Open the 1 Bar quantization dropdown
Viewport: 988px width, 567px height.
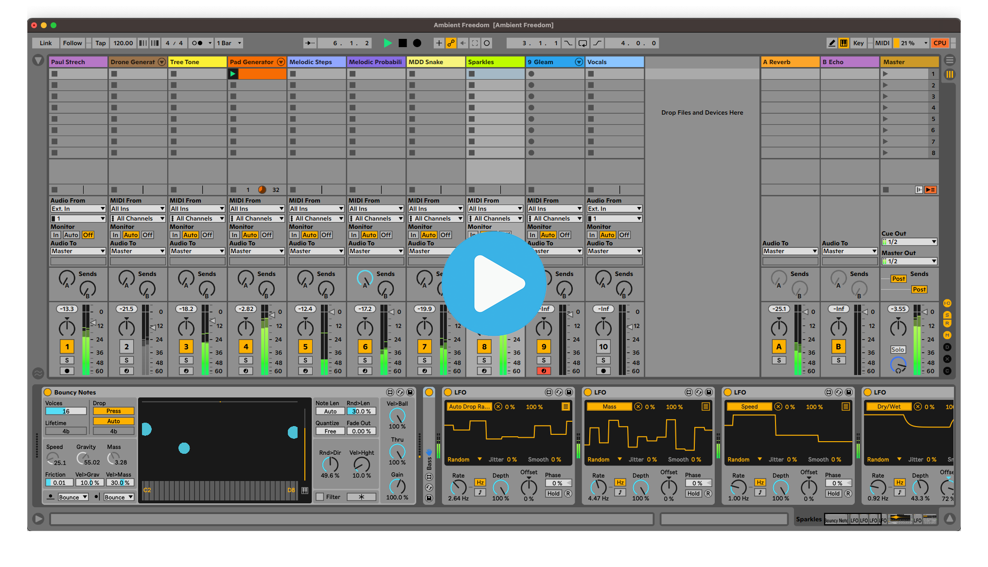pos(229,43)
